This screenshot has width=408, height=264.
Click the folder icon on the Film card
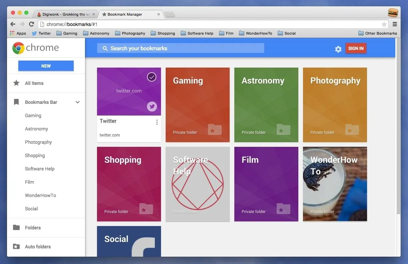(283, 209)
